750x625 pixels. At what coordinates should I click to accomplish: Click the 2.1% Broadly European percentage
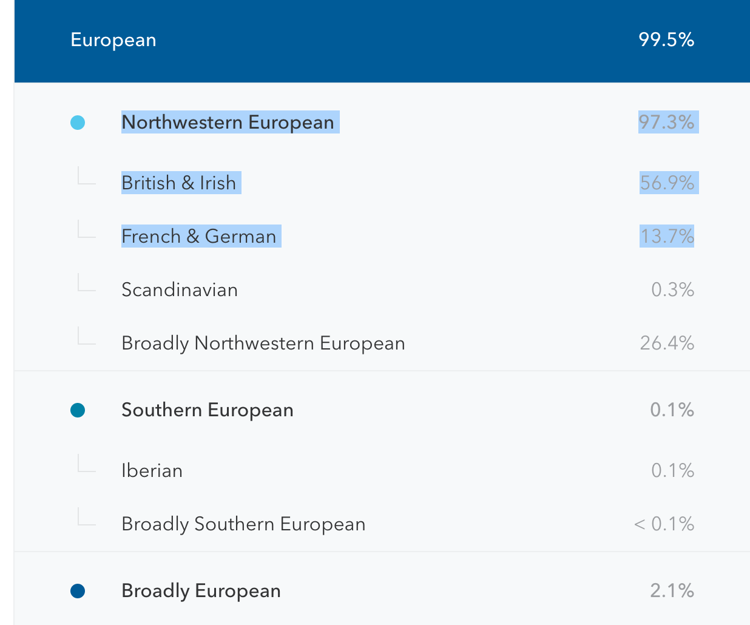click(x=672, y=591)
